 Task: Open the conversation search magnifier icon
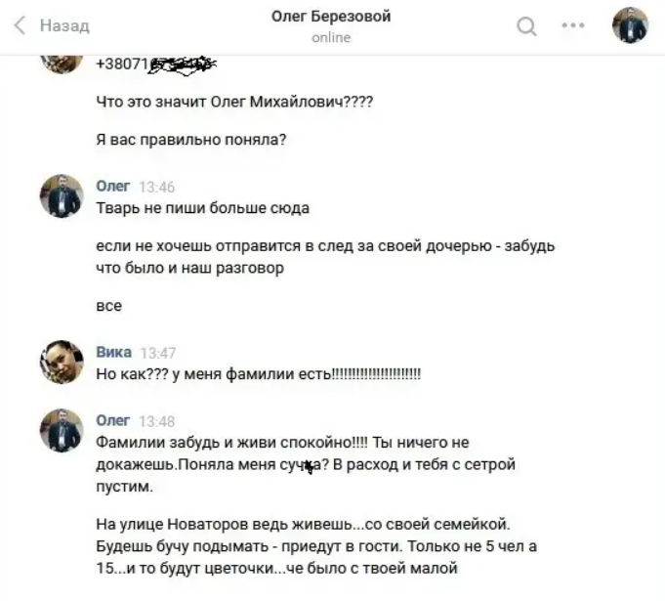[x=526, y=25]
